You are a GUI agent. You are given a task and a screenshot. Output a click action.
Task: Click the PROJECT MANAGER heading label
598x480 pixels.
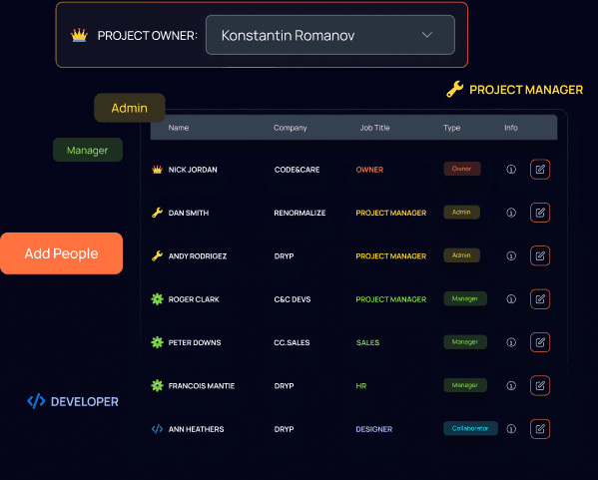(x=526, y=90)
